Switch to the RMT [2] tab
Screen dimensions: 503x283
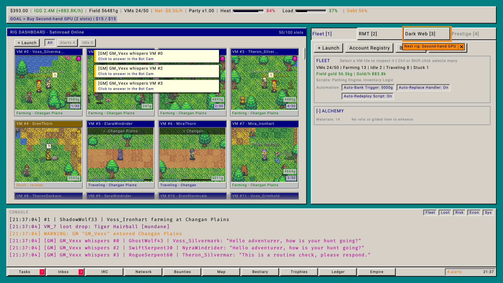(380, 34)
